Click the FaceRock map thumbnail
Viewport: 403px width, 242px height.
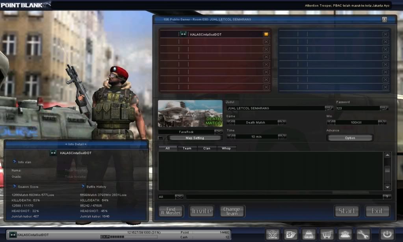[x=190, y=114]
